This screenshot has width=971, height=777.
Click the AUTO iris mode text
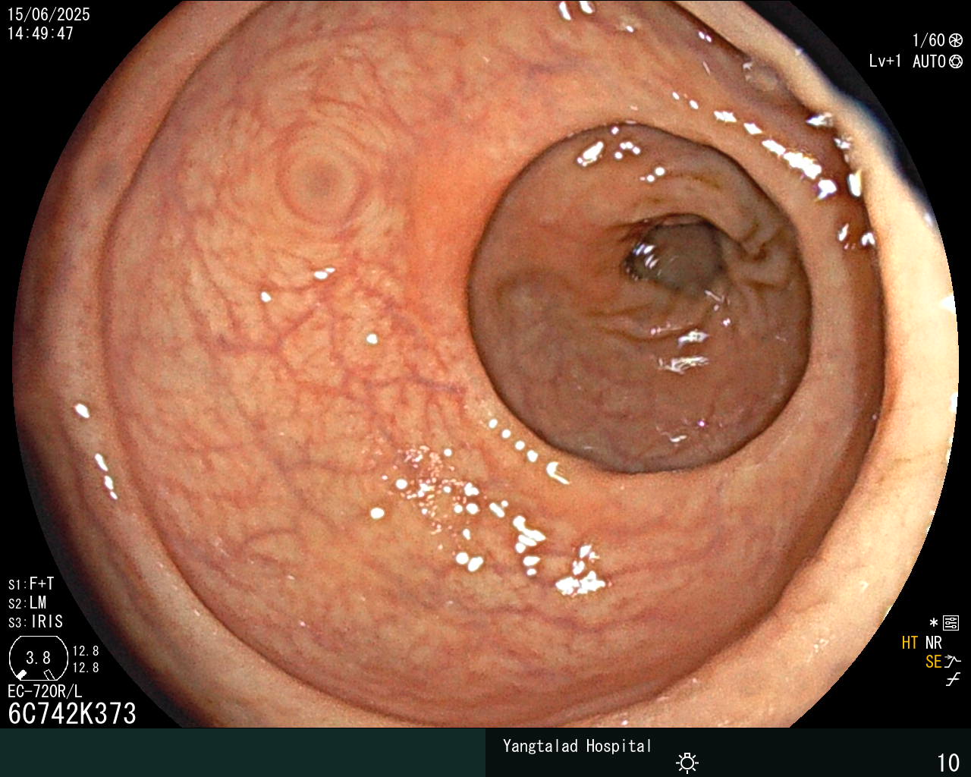[x=929, y=61]
